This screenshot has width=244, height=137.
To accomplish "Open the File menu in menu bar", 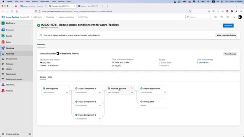I will pyautogui.click(x=16, y=2).
